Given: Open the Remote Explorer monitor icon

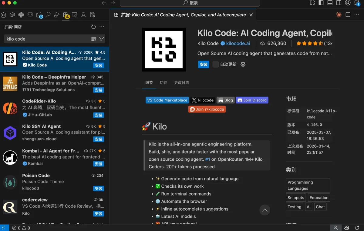Looking at the screenshot, I should pos(75,15).
